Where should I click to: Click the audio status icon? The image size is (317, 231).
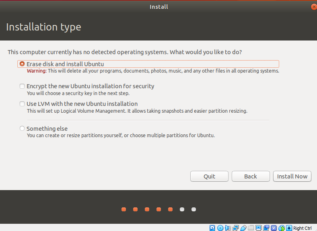tap(228, 228)
